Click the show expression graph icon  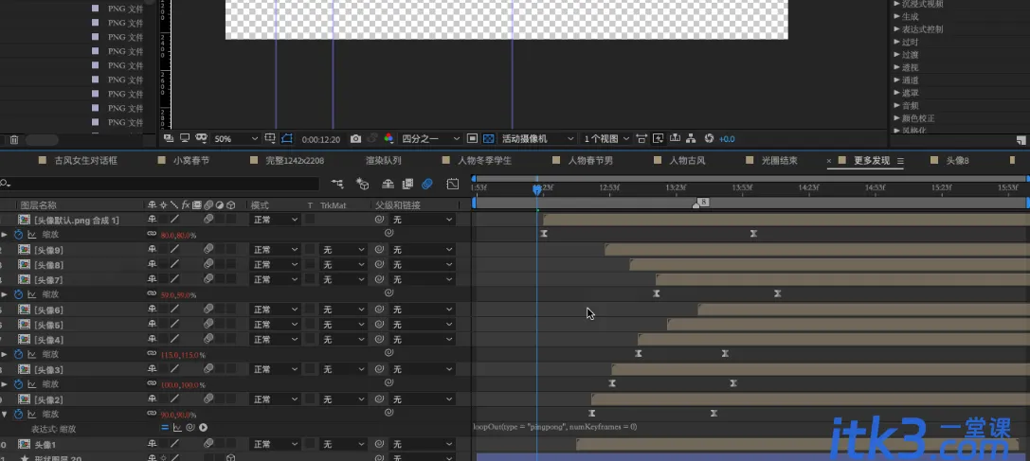click(x=177, y=428)
